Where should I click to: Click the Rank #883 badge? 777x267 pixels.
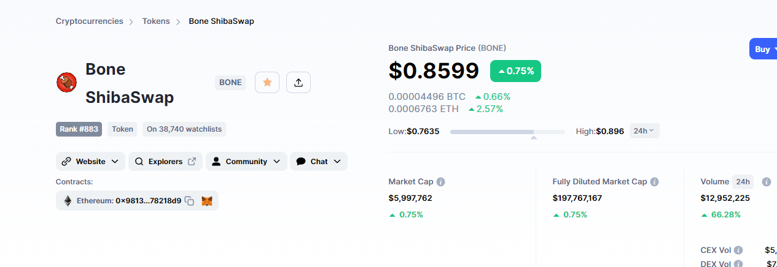tap(79, 129)
